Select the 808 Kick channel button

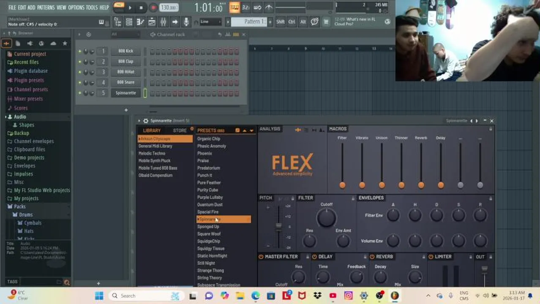click(x=125, y=51)
